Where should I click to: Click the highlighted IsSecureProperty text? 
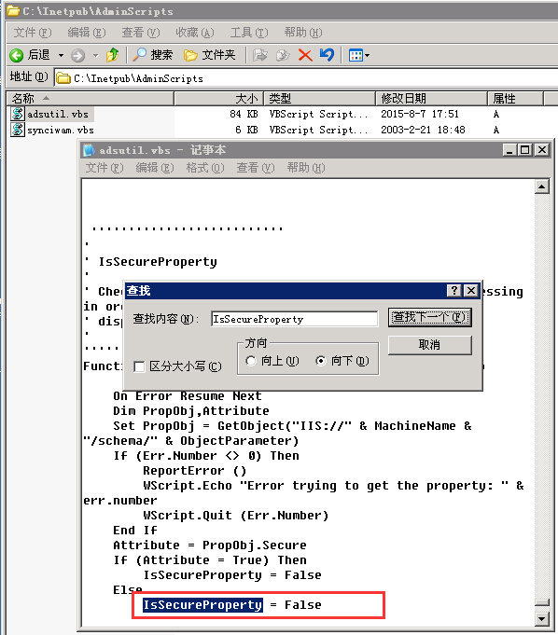[202, 604]
